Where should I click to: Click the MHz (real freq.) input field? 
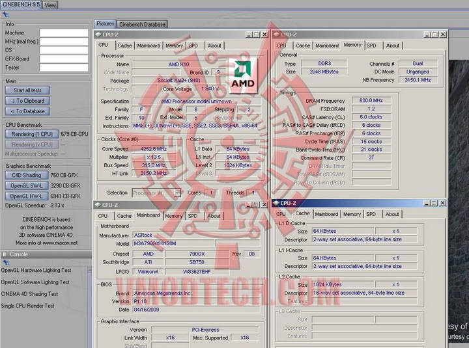coord(64,42)
